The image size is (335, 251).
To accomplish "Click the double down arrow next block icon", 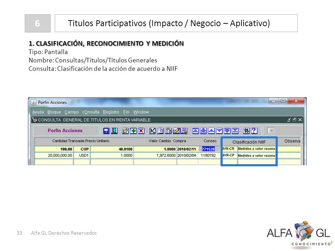I will tap(227, 131).
